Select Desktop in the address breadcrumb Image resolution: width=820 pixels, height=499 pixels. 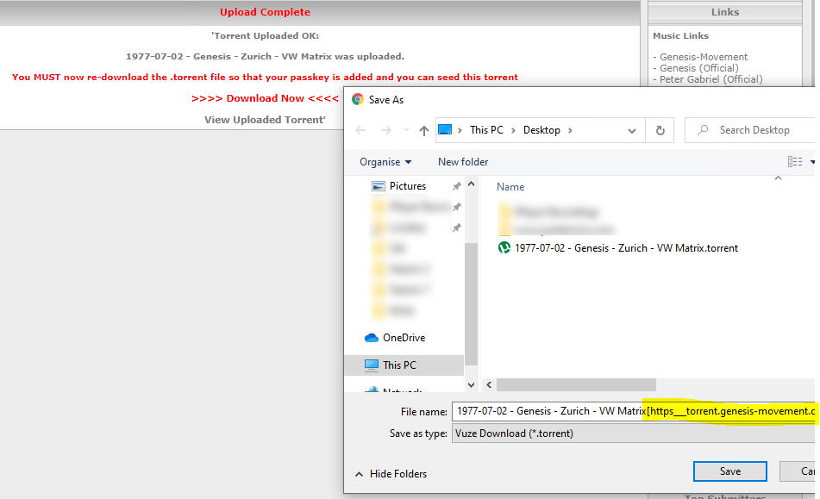tap(541, 130)
